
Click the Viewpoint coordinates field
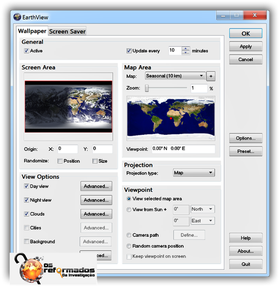coord(183,149)
